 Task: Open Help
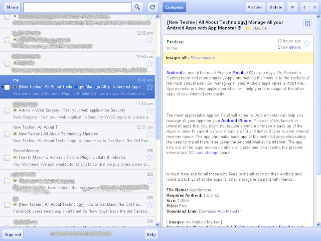[x=151, y=234]
